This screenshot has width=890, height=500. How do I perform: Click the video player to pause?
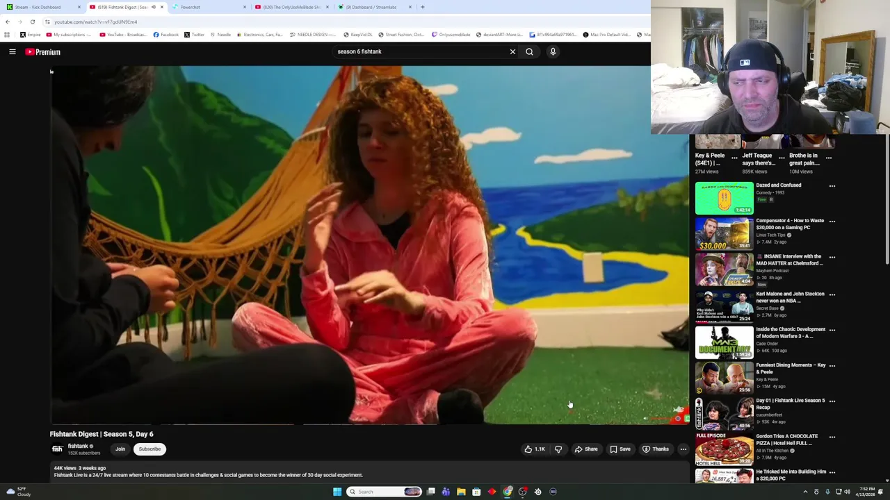click(x=369, y=244)
